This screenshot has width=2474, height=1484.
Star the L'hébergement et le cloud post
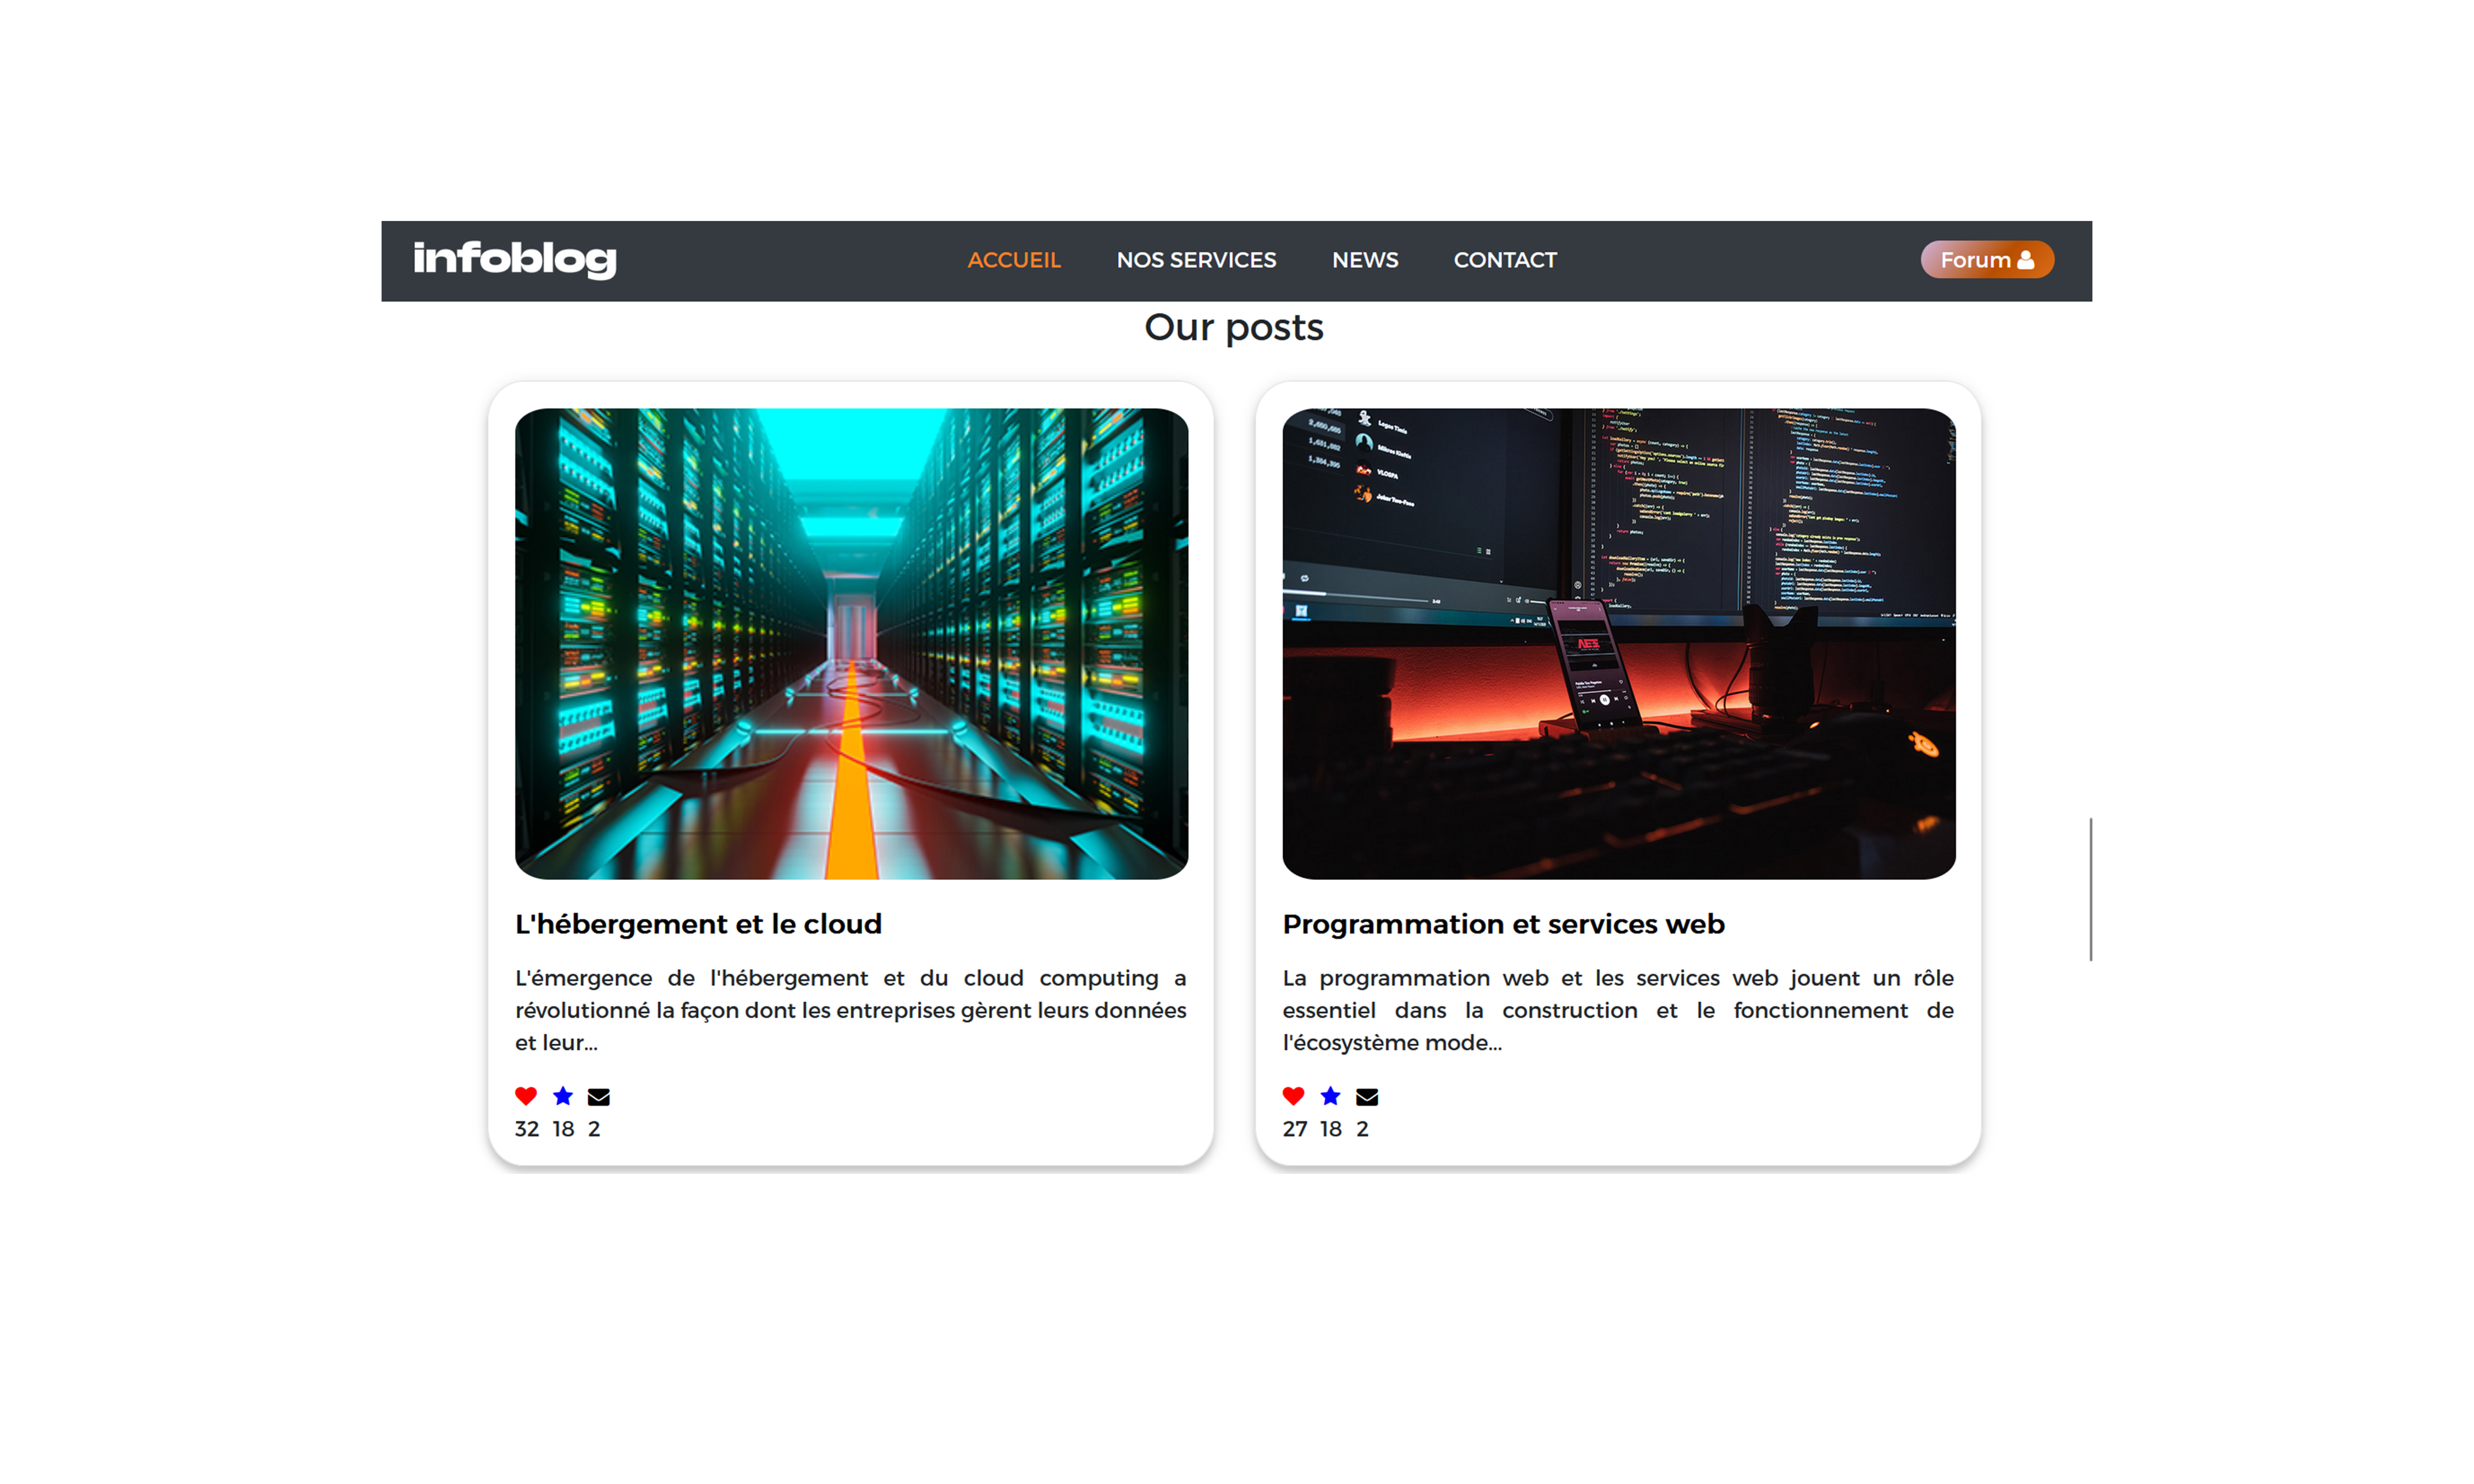(563, 1096)
